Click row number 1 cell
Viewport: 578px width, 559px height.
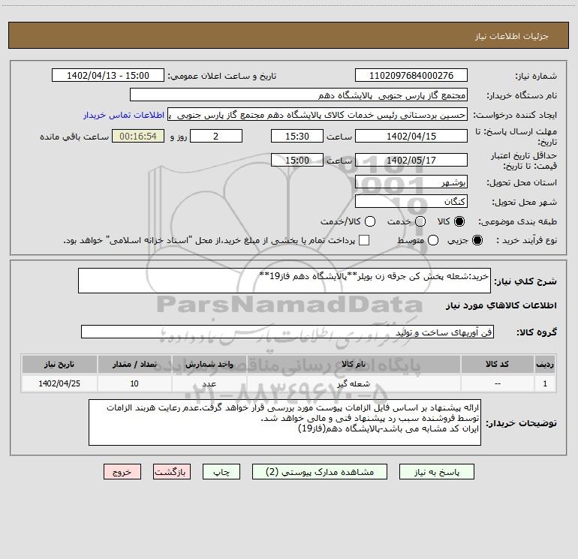[545, 383]
